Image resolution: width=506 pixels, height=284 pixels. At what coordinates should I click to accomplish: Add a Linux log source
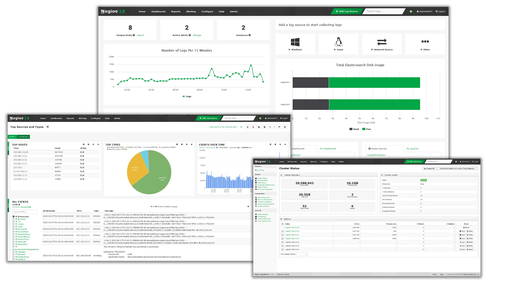[x=338, y=44]
